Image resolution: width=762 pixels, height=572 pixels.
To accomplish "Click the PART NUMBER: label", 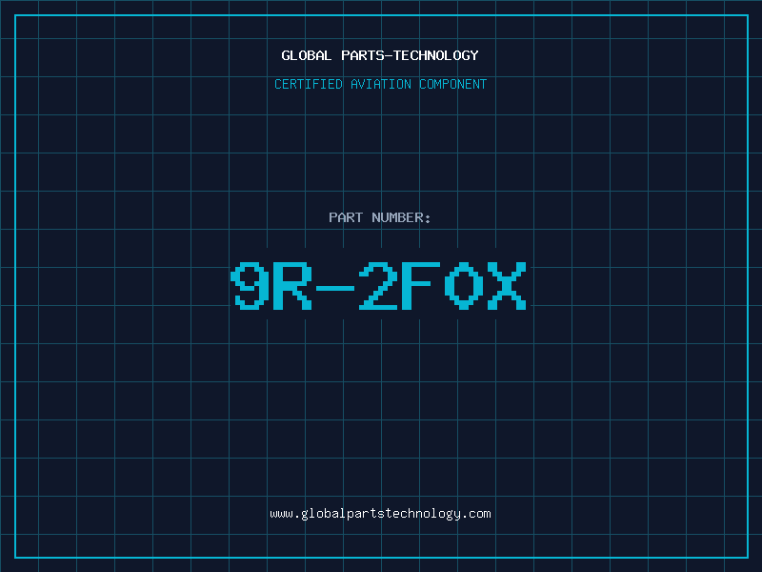I will pyautogui.click(x=379, y=217).
